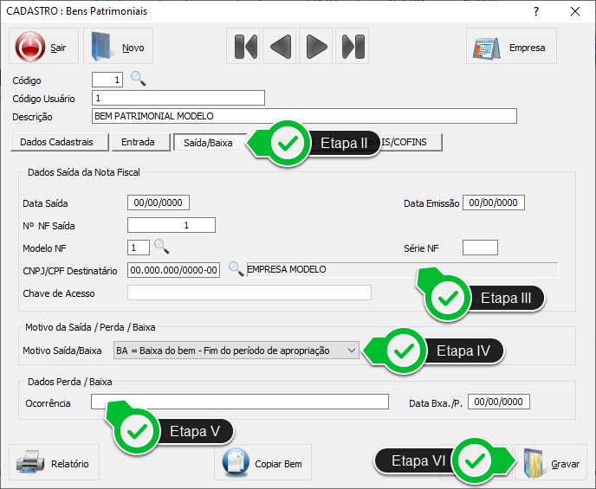Image resolution: width=596 pixels, height=489 pixels.
Task: Save the record with Gravar
Action: [551, 463]
